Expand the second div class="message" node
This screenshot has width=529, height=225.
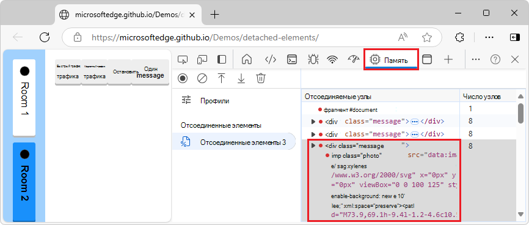(x=313, y=134)
